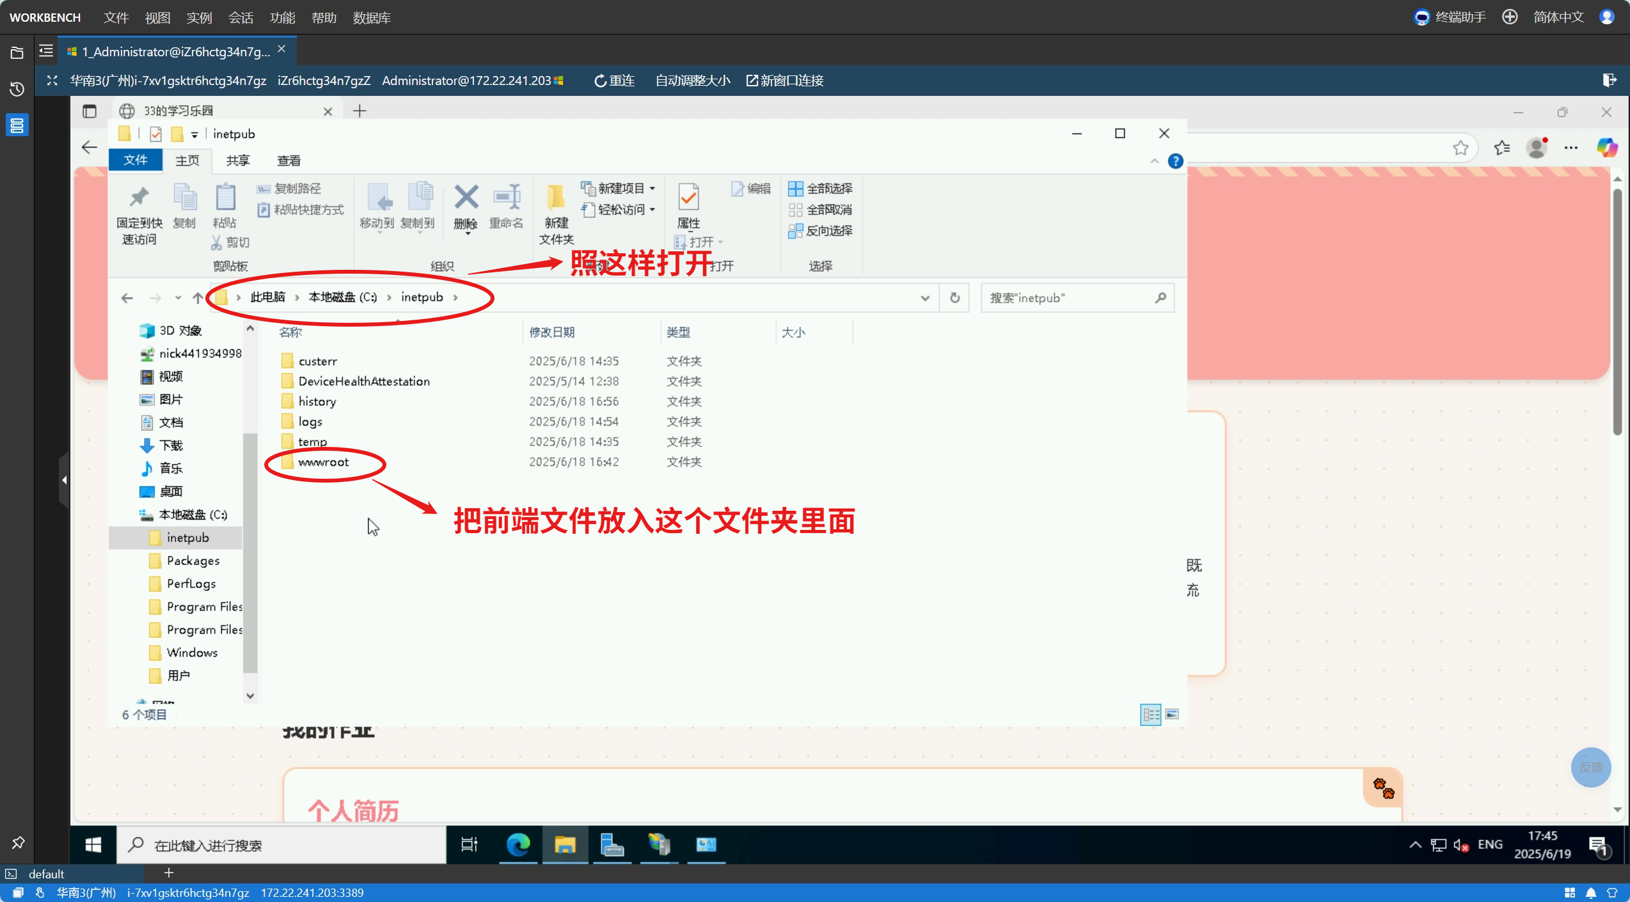Click the fullscreen toggle icon in session bar
The image size is (1630, 902).
(52, 81)
